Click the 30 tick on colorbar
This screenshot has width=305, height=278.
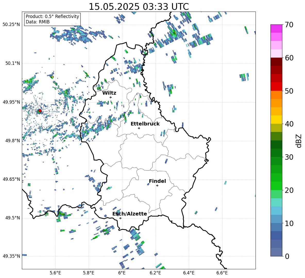point(289,157)
